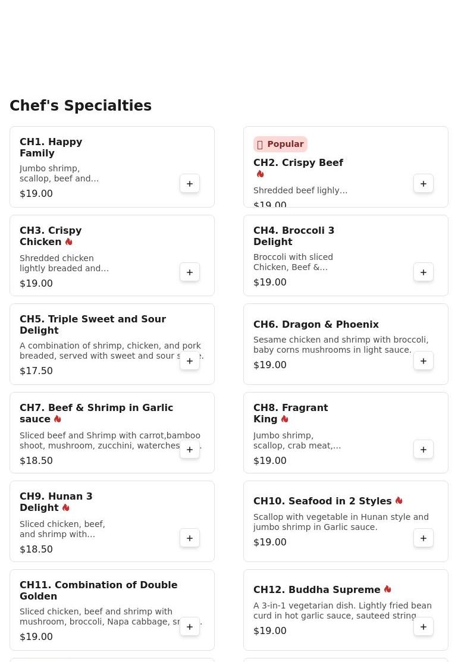Click plus icon for CH3. Crispy Chicken

190,272
